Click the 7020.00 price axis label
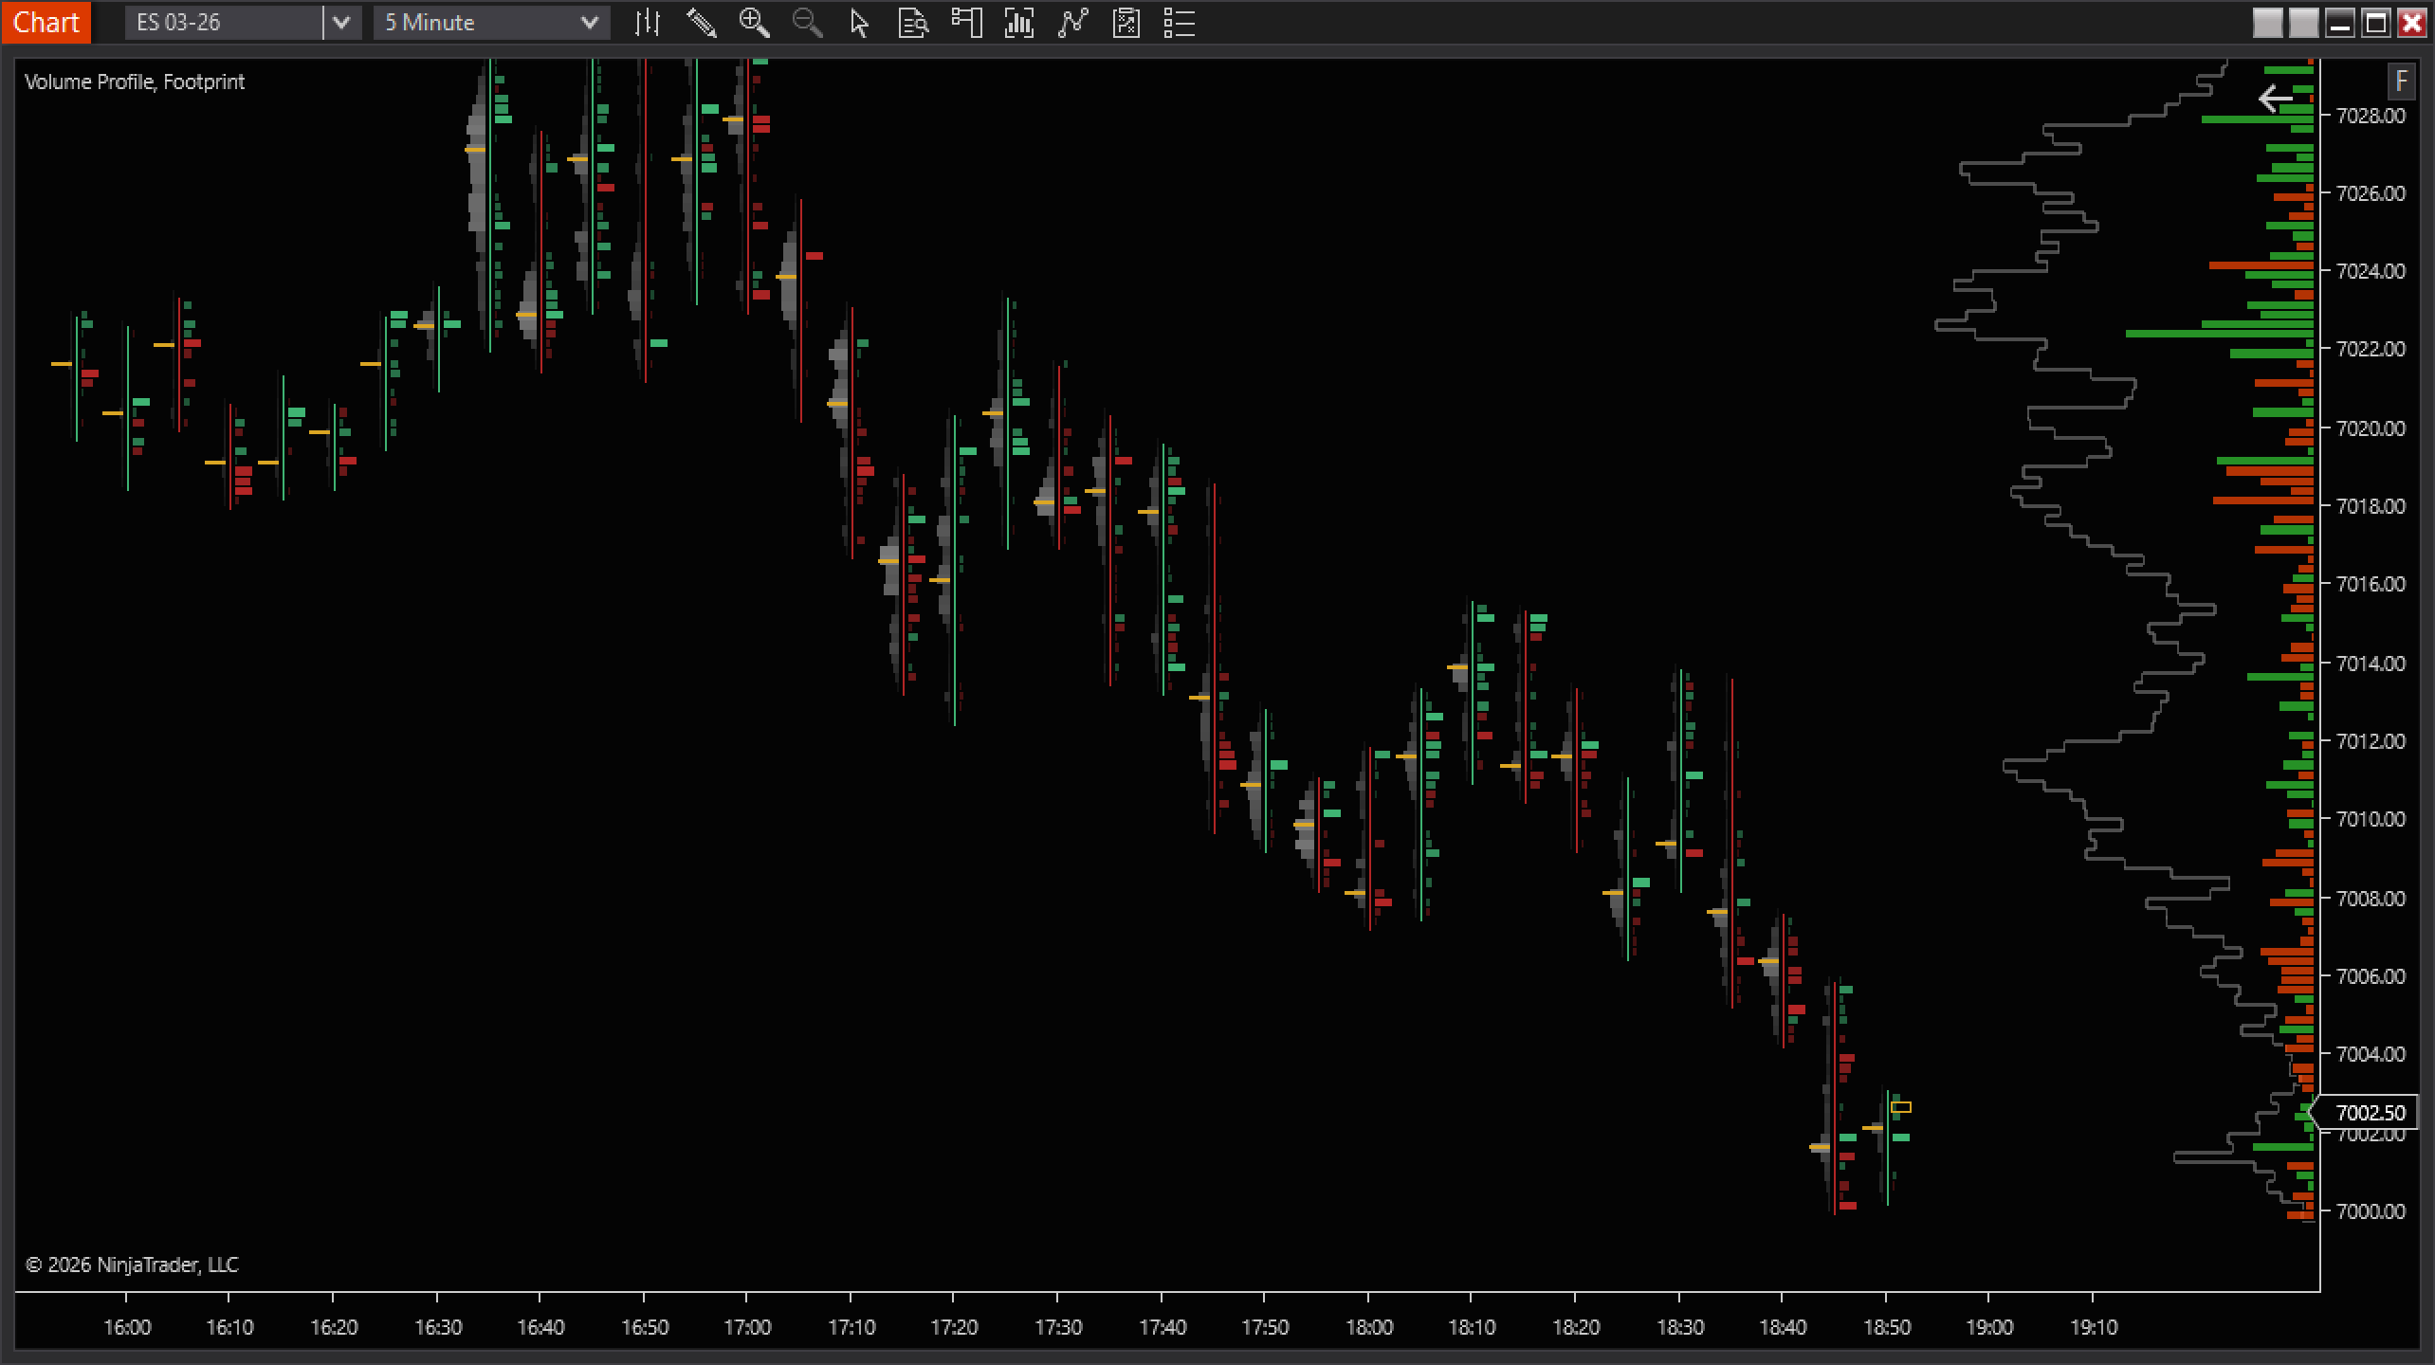This screenshot has width=2435, height=1365. pos(2371,428)
